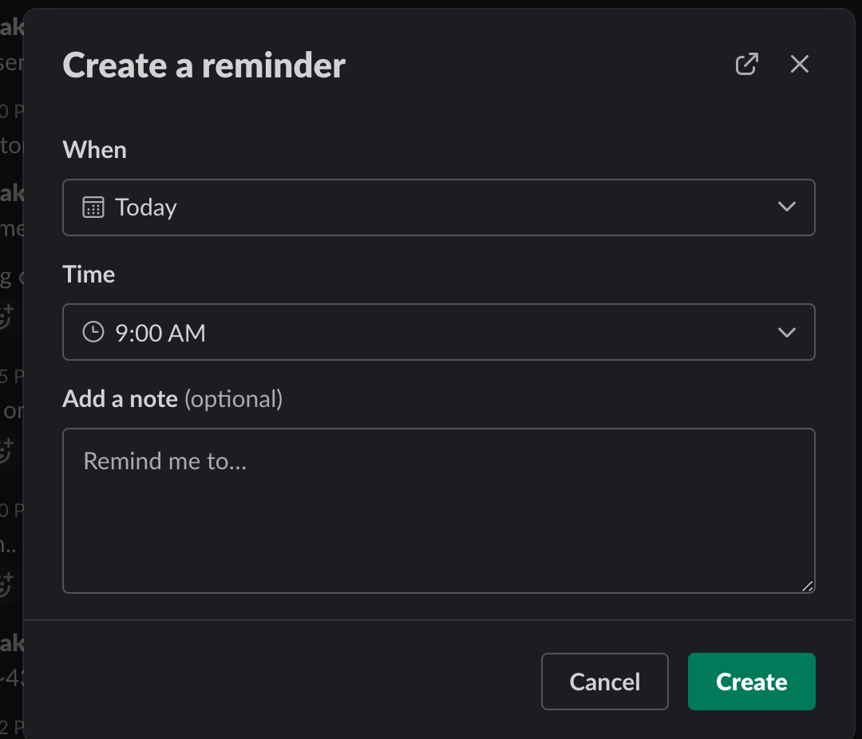
Task: Click the add reaction icon left of Time field
Action: tap(6, 317)
